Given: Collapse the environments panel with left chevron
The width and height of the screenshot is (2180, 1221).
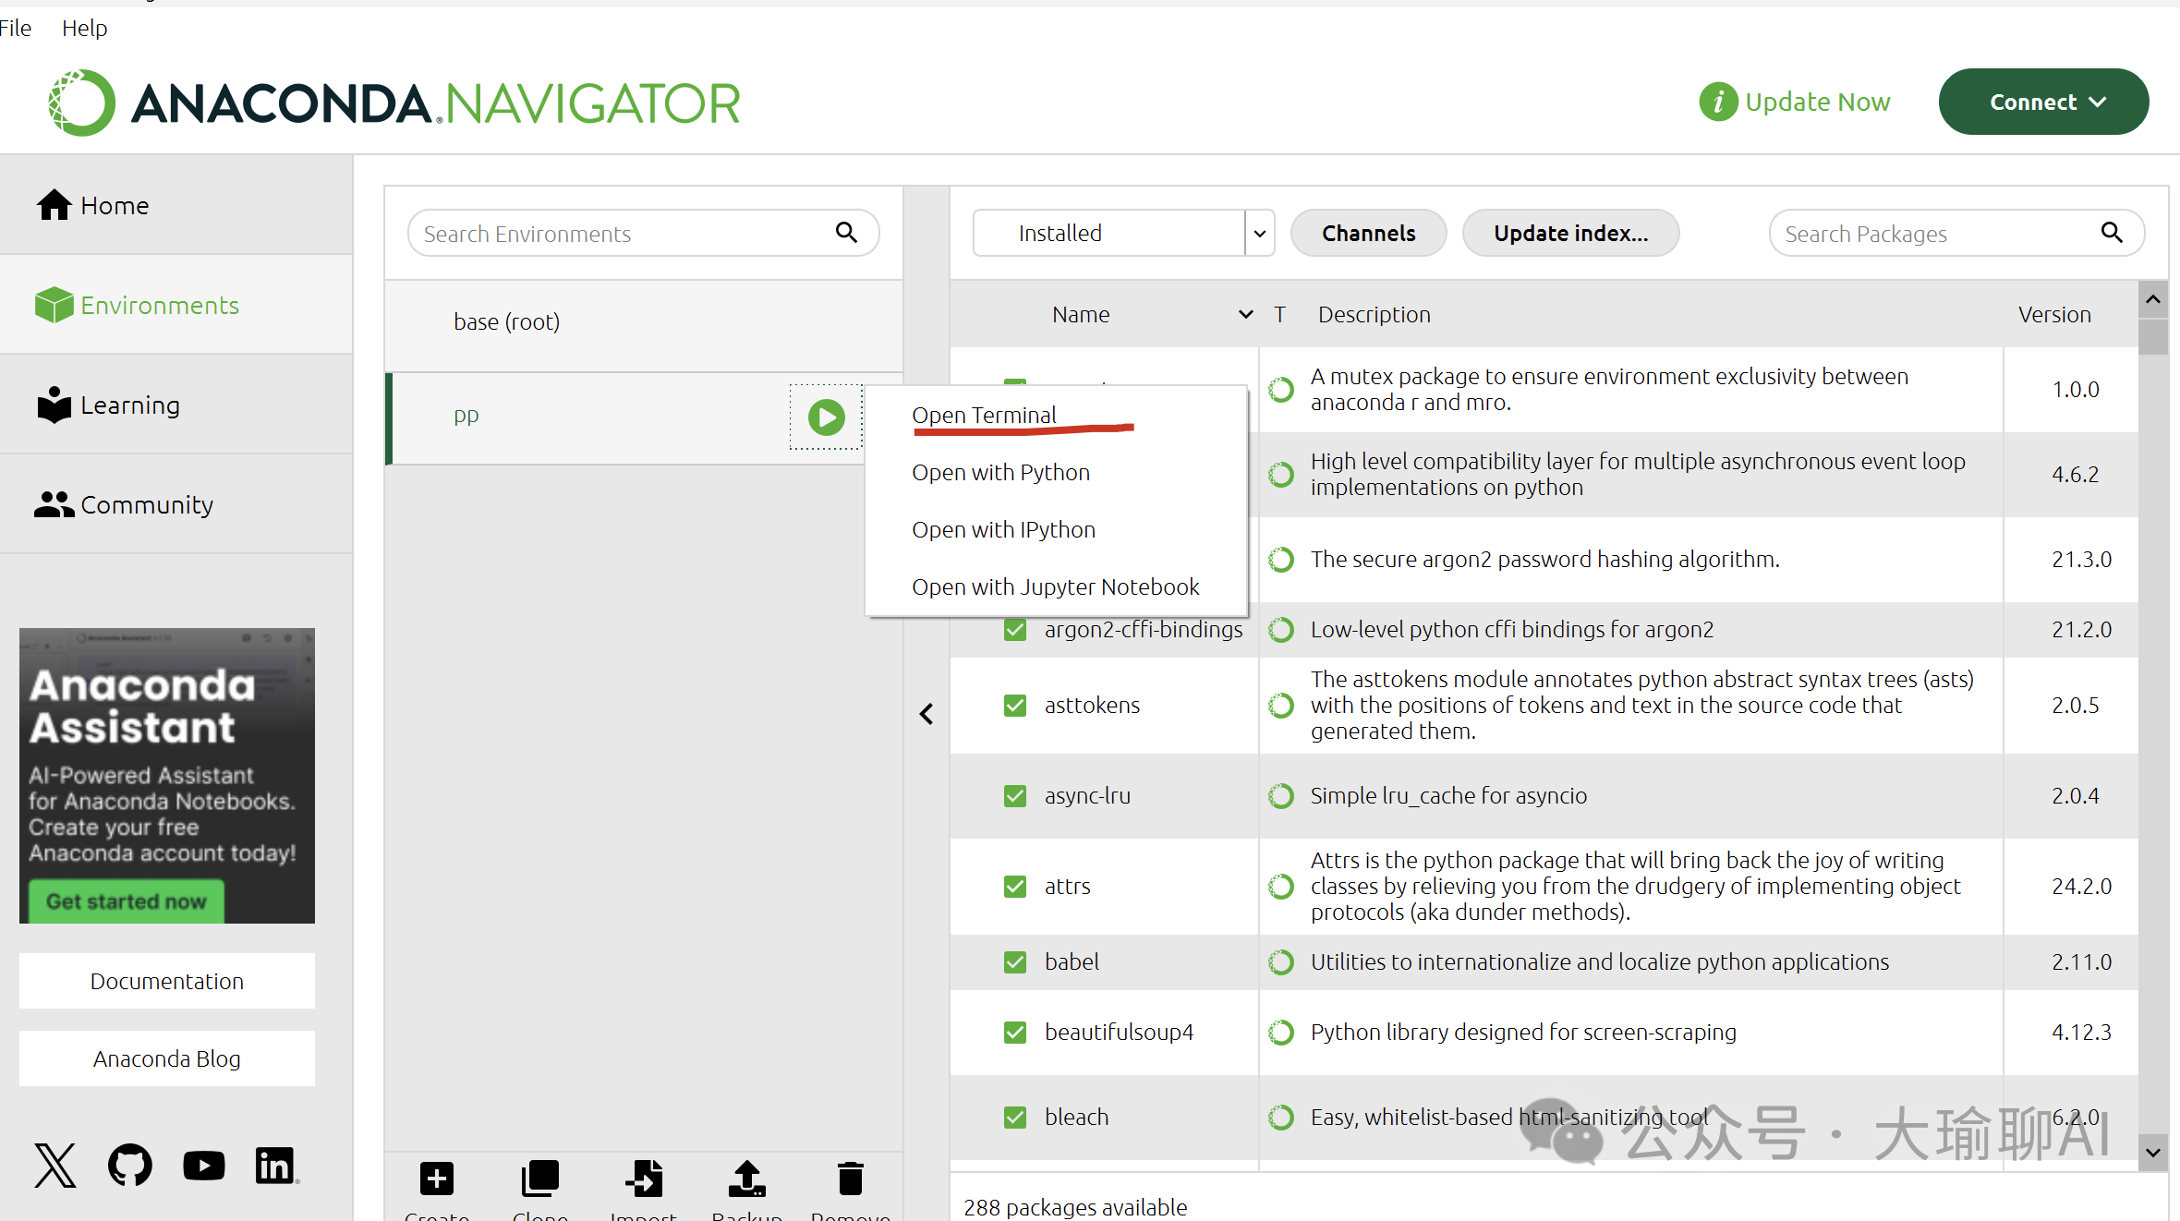Looking at the screenshot, I should [x=926, y=714].
